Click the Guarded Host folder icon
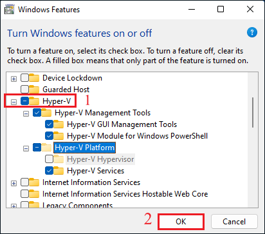The image size is (265, 234). tap(34, 90)
